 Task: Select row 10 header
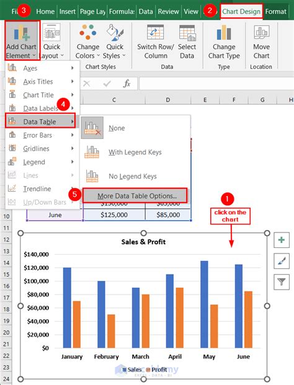pos(6,216)
